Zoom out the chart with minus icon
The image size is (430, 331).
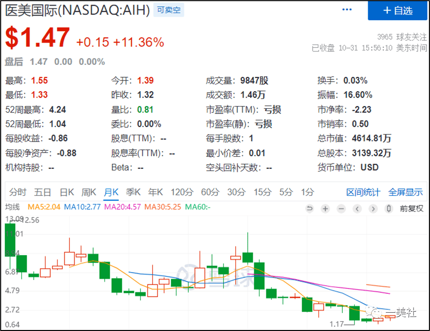point(341,209)
